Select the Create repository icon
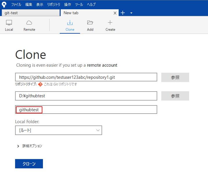This screenshot has height=175, width=208. click(x=110, y=25)
